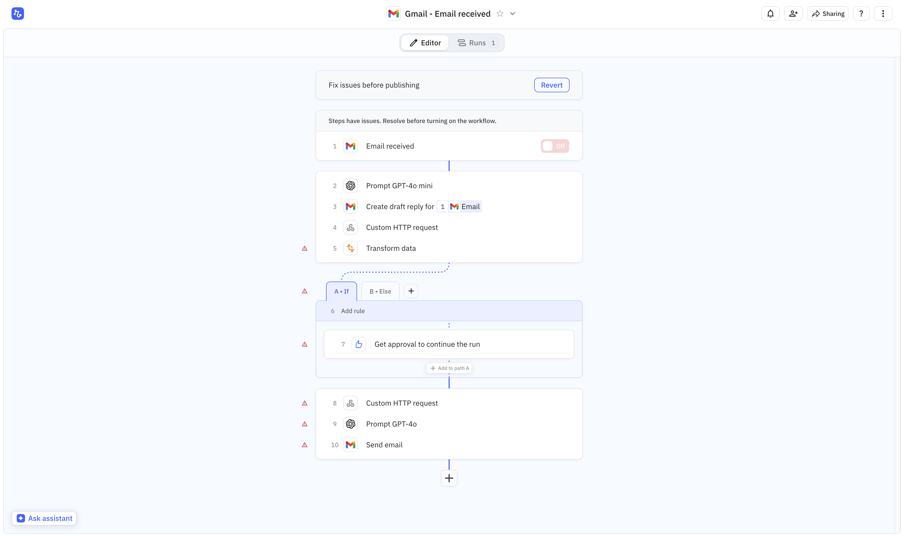Click the vertical scrollbar on the right
Image resolution: width=904 pixels, height=536 pixels.
[x=897, y=295]
